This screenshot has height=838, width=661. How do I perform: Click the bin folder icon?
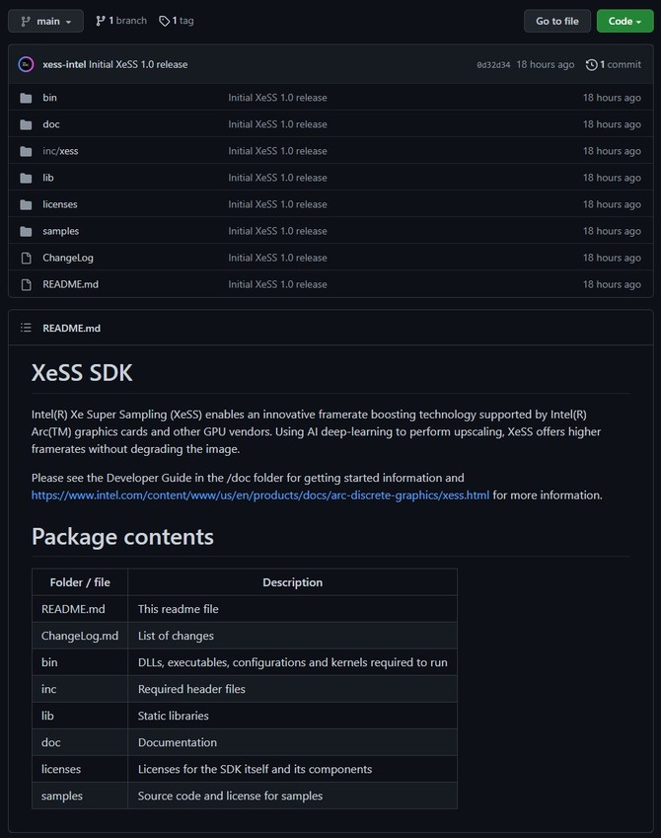[26, 98]
